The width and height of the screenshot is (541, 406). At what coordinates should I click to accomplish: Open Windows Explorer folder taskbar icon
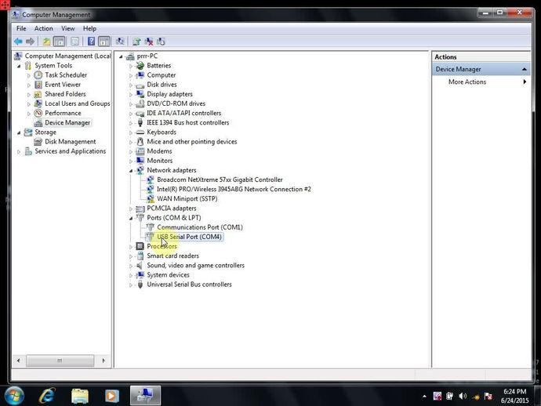coord(80,396)
